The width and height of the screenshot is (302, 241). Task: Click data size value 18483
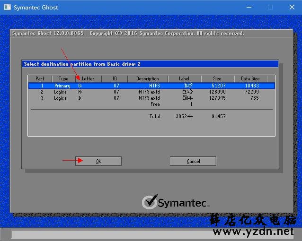pos(252,86)
